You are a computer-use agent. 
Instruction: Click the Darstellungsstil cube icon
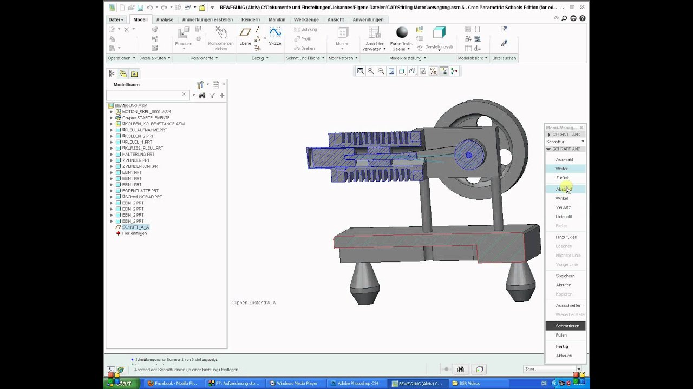point(439,33)
